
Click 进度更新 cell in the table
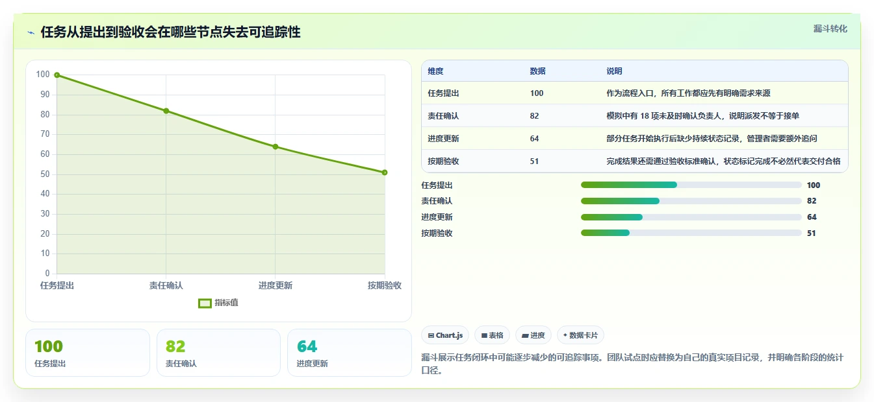(444, 139)
